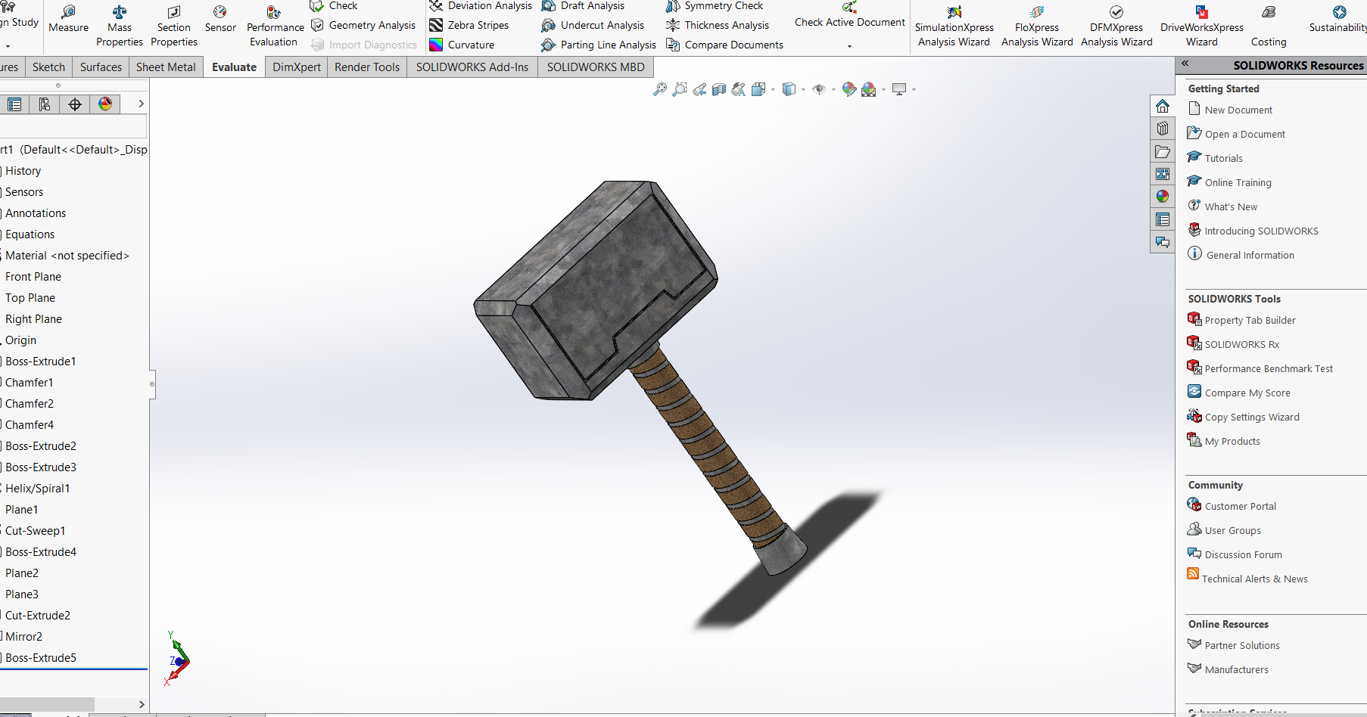This screenshot has width=1367, height=717.
Task: Click the Edit Appearance icon
Action: [849, 89]
